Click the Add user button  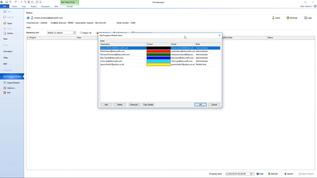[106, 105]
